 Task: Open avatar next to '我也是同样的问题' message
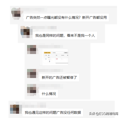[25, 32]
